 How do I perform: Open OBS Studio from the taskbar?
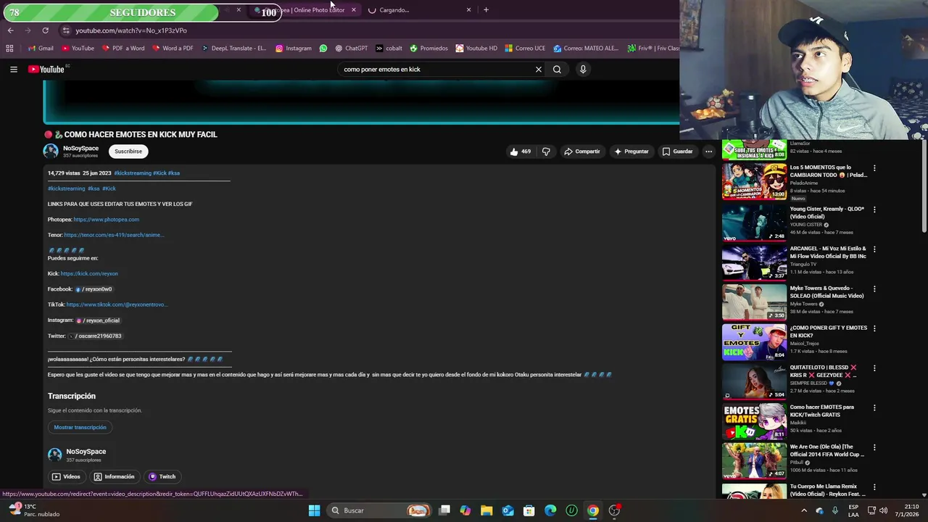(x=614, y=510)
